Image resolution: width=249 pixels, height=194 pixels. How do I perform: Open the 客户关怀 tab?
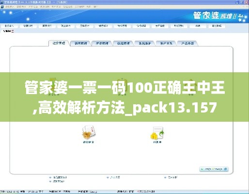click(x=166, y=43)
